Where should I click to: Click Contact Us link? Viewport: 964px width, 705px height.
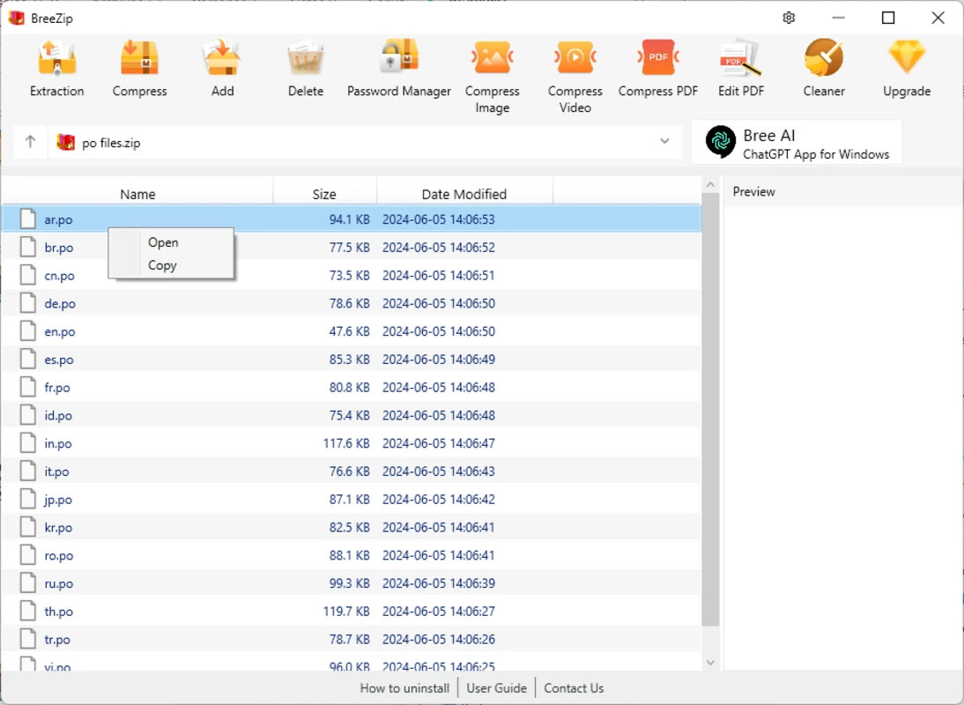pos(574,687)
